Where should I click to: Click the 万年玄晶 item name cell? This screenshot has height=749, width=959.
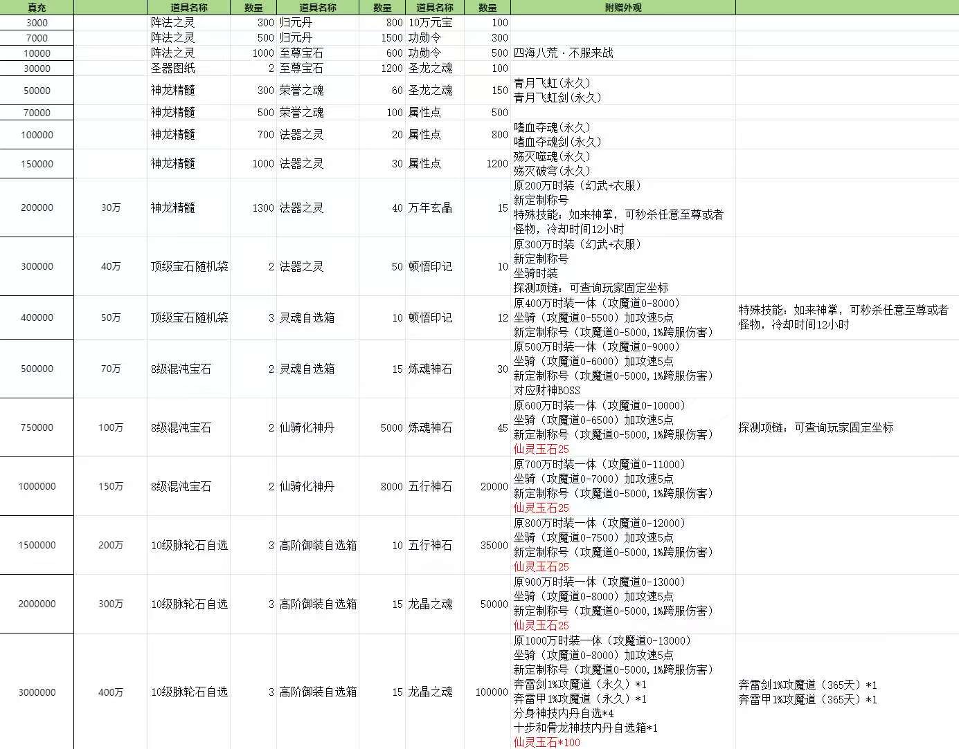[x=435, y=207]
